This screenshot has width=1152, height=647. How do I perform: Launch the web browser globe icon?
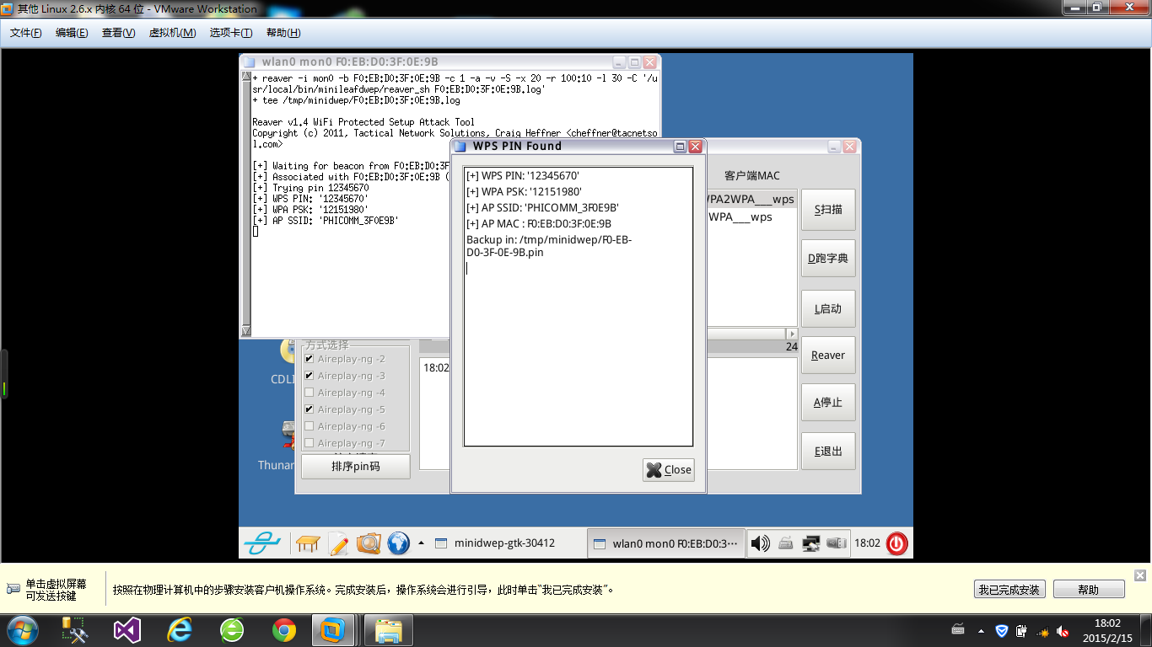coord(398,543)
